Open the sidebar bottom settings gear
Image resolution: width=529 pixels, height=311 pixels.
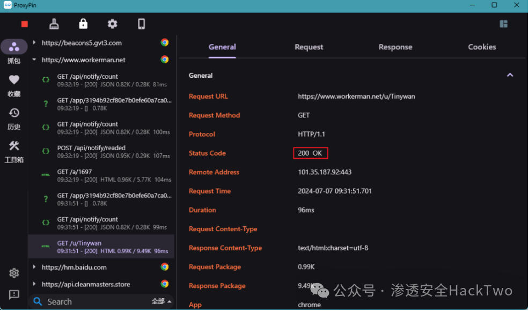[x=14, y=273]
